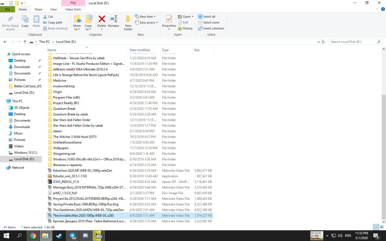Open the Windows Start menu

tap(6, 236)
